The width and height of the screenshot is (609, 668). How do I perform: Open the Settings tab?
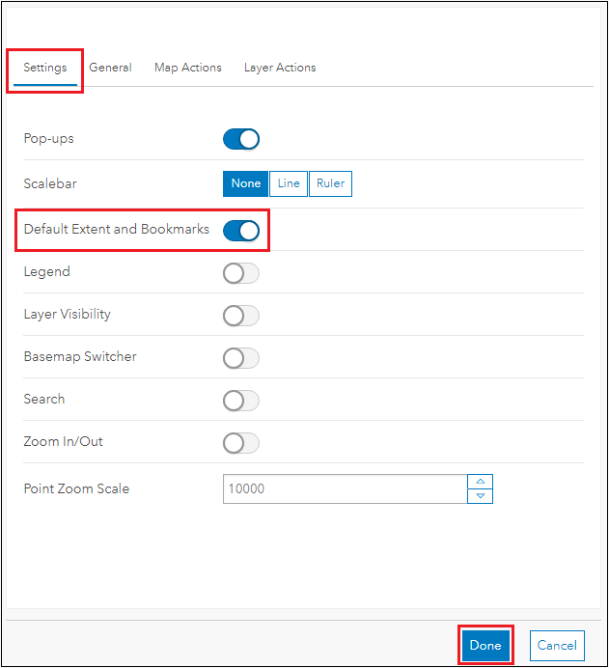tap(45, 68)
